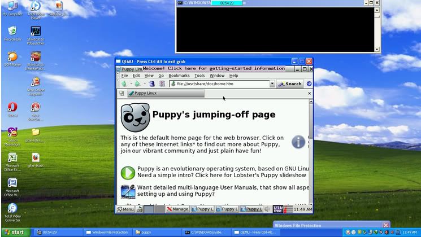Screen dimensions: 421x237
Task: Select the Microsoft Office Word desktop icon
Action: [x=12, y=187]
